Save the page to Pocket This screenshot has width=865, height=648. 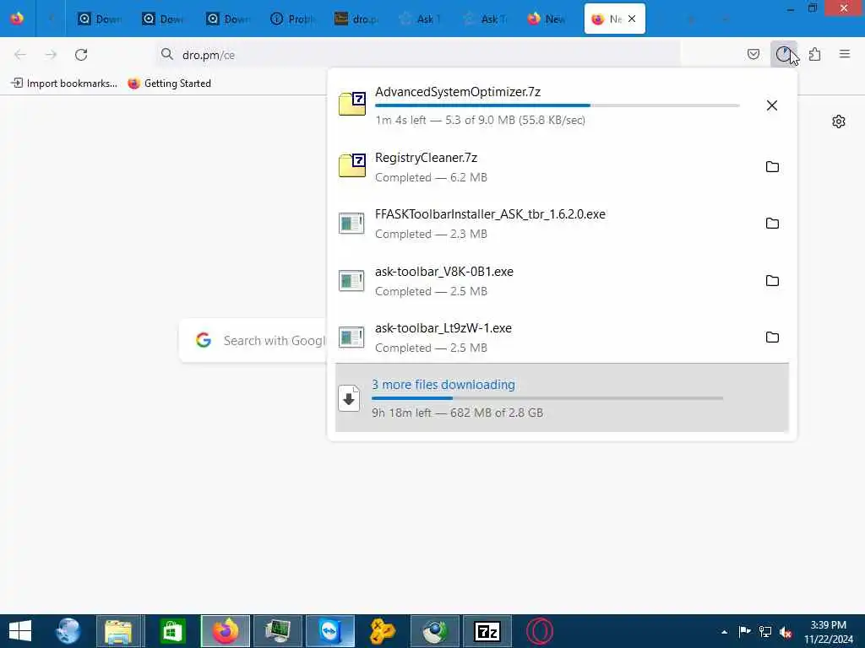(753, 54)
